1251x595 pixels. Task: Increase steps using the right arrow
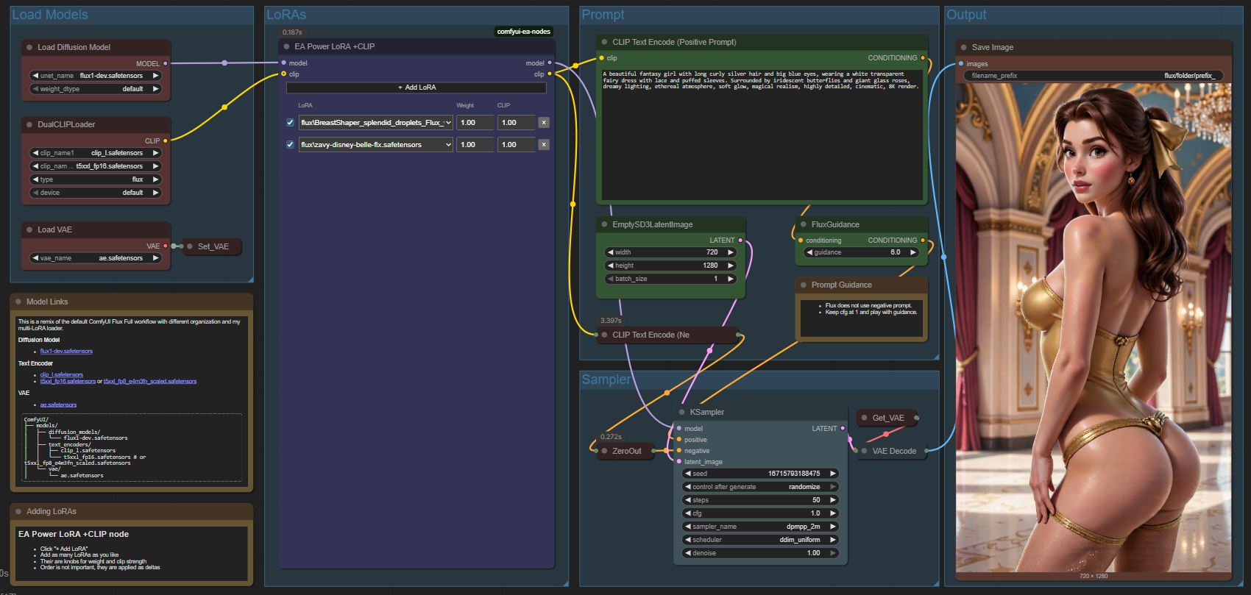833,500
